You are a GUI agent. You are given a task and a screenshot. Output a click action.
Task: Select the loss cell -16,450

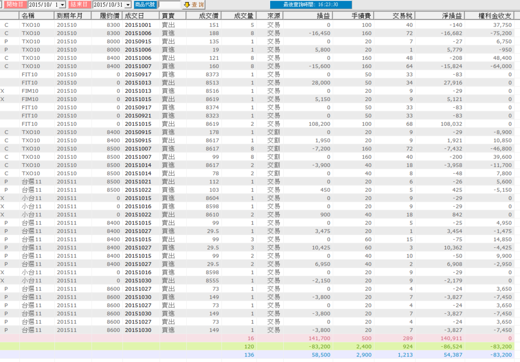click(319, 33)
